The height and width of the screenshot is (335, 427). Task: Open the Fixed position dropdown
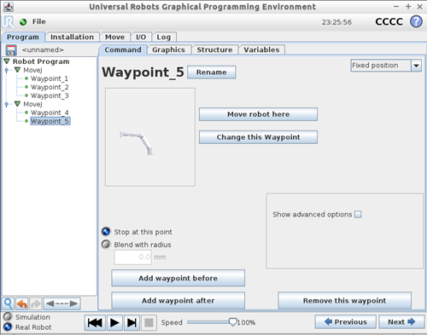[386, 66]
